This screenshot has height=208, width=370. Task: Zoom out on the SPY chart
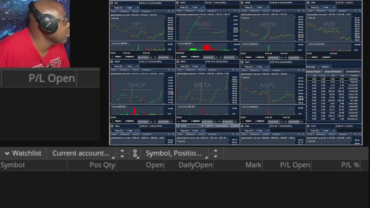click(x=173, y=11)
